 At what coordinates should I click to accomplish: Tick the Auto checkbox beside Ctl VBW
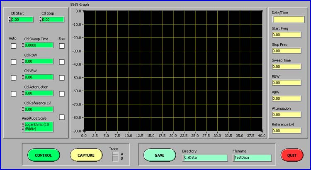(x=14, y=78)
